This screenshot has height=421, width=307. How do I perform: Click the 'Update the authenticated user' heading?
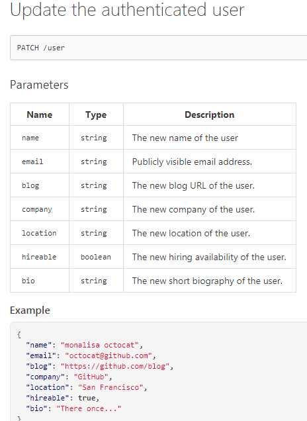(127, 10)
